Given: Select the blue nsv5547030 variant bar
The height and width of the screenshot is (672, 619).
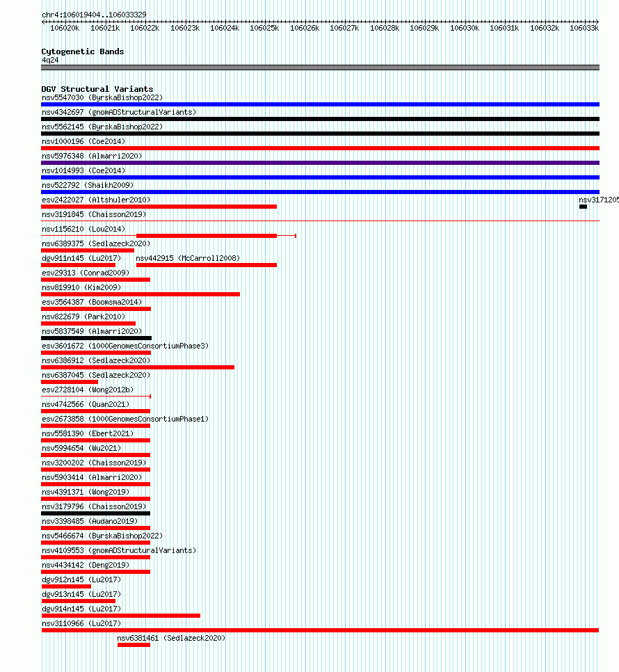Looking at the screenshot, I should click(x=320, y=104).
